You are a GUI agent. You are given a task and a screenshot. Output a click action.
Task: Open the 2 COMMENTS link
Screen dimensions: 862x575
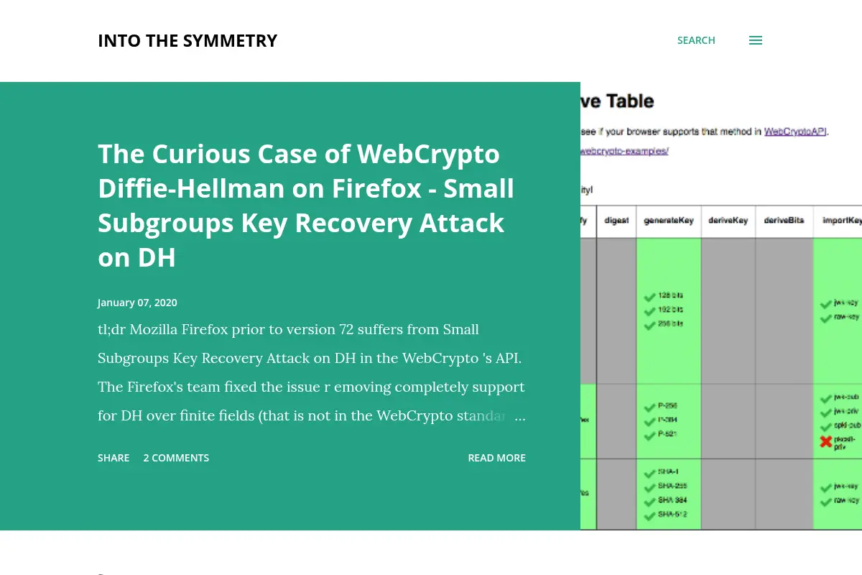pos(176,458)
